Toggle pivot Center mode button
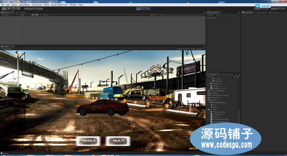The height and width of the screenshot is (156, 287). click(29, 9)
